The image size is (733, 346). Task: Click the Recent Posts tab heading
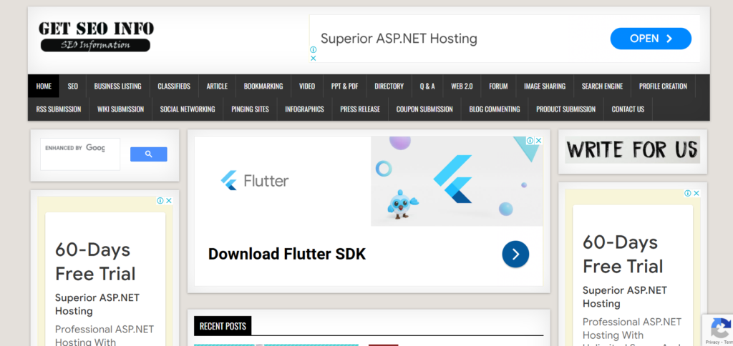pos(223,326)
